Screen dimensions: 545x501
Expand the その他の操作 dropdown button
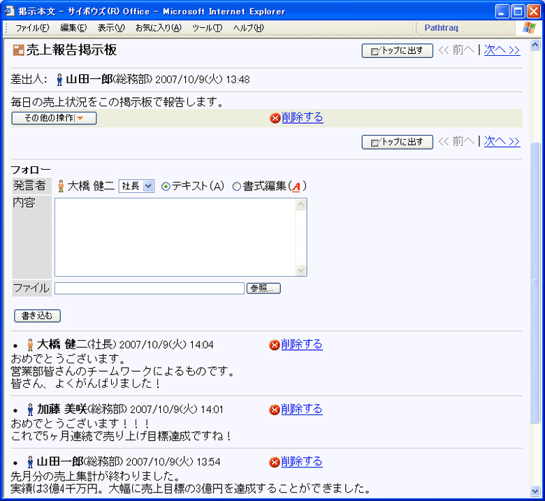coord(54,118)
